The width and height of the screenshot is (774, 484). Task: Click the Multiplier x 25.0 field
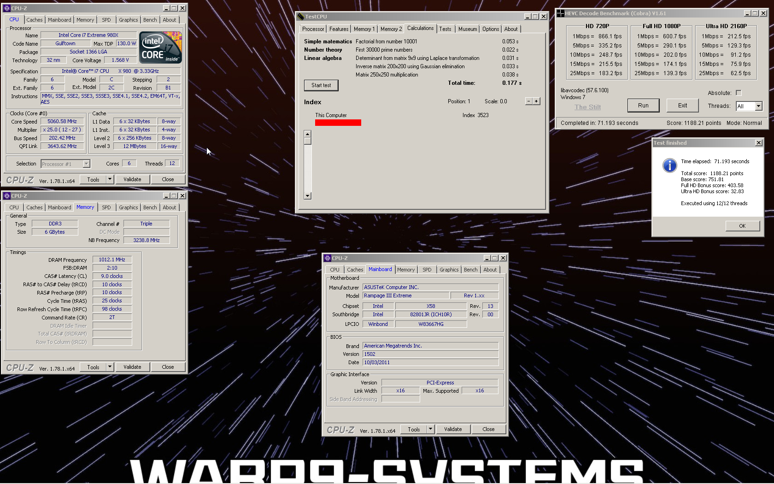(x=62, y=130)
